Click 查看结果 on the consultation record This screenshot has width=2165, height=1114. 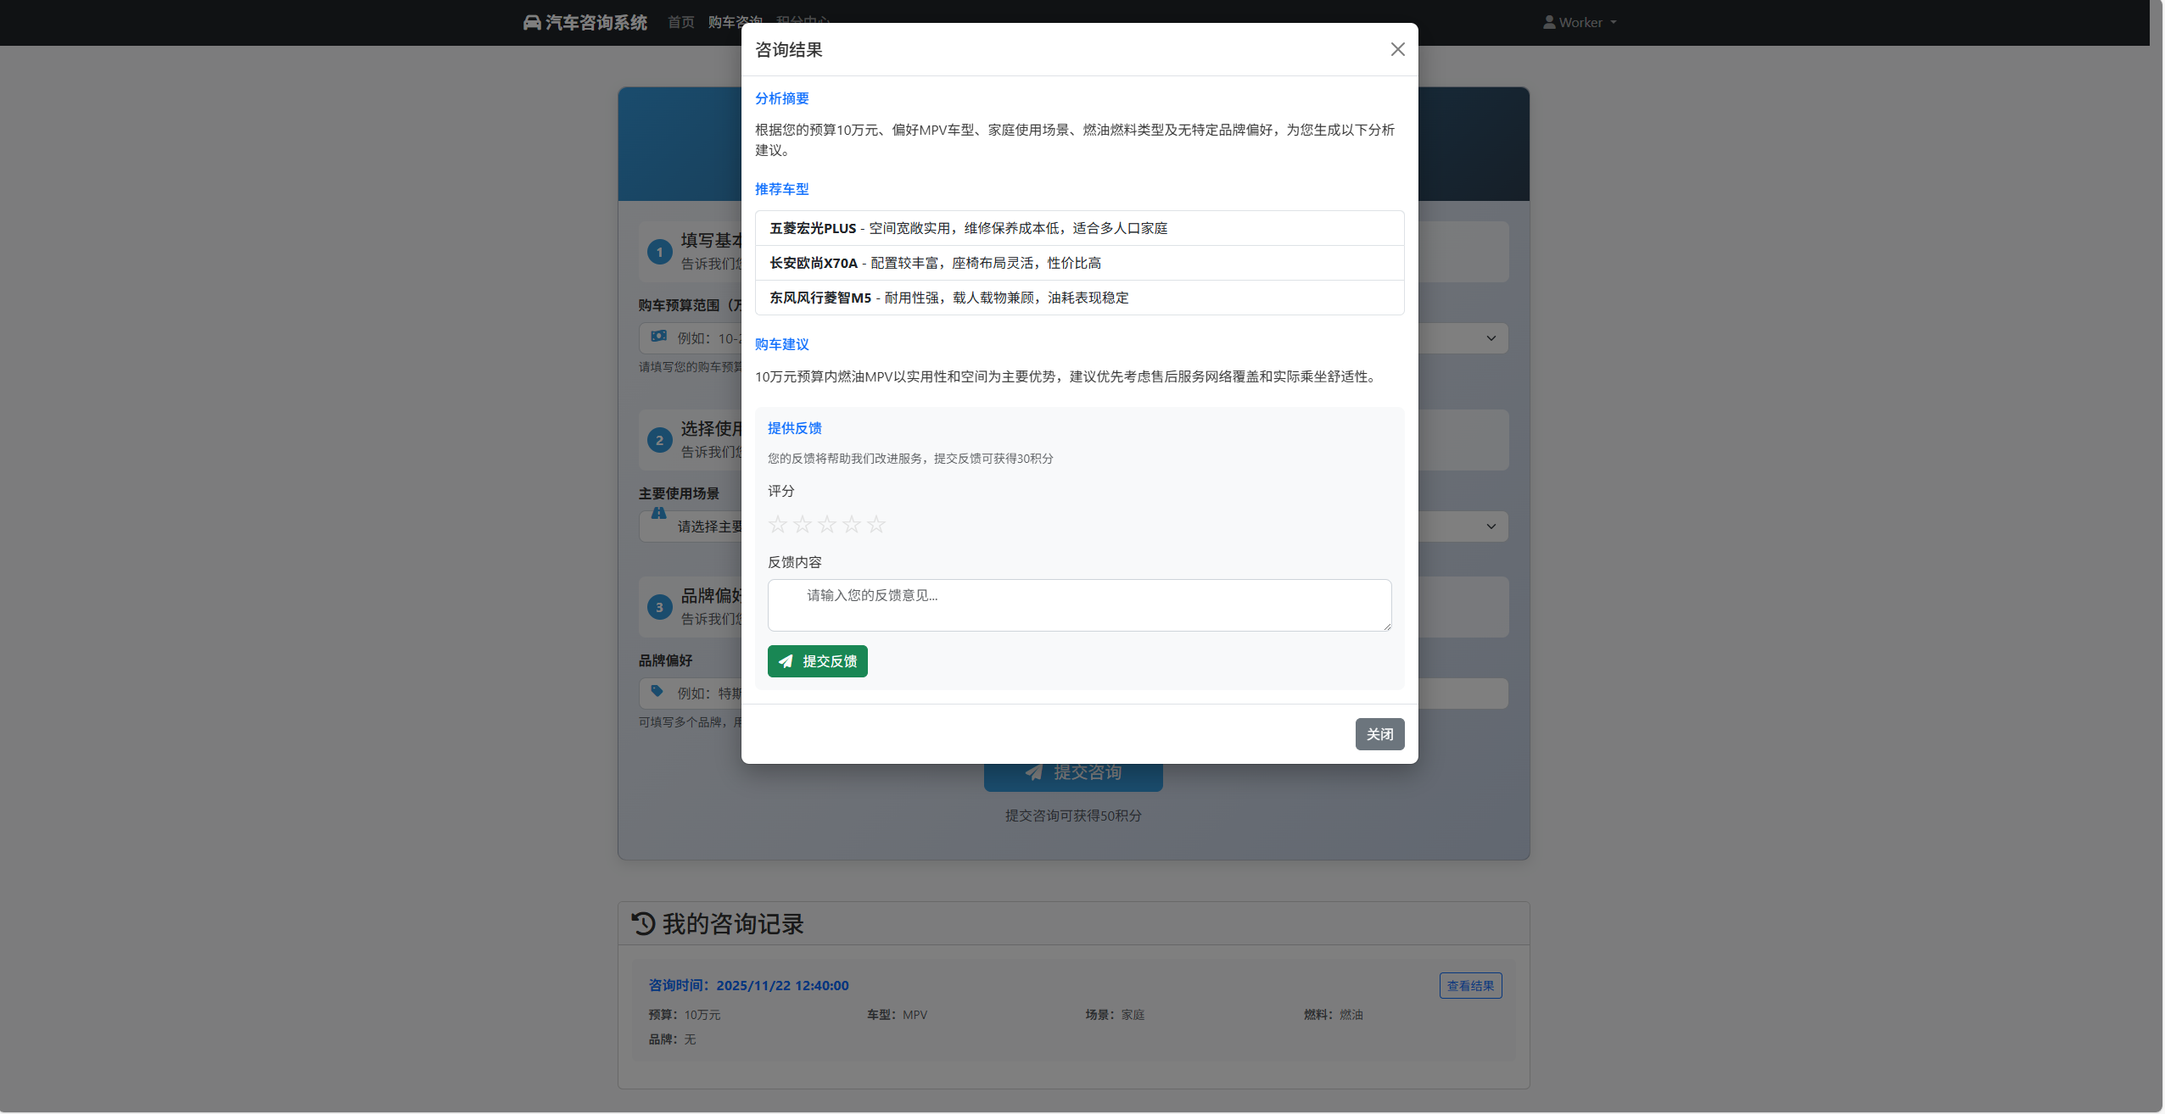1470,985
